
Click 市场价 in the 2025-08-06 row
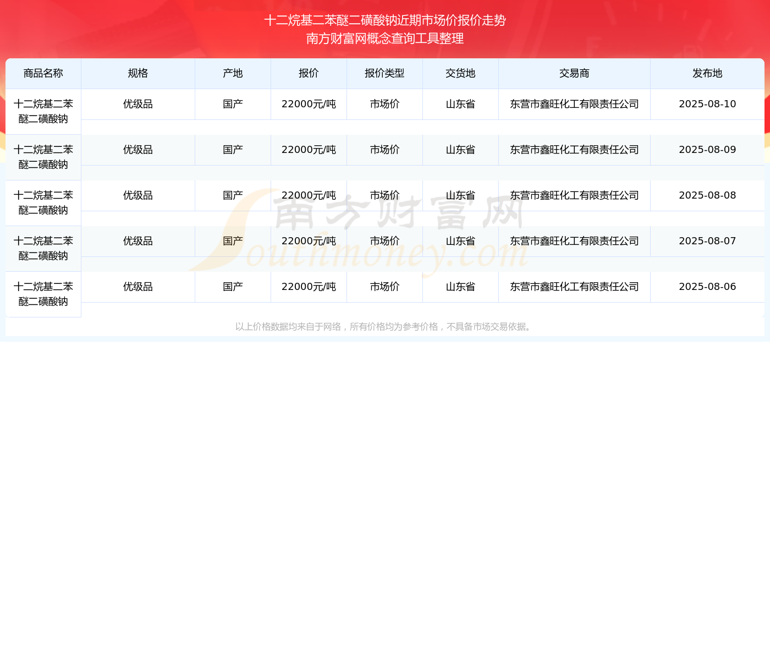tap(385, 287)
